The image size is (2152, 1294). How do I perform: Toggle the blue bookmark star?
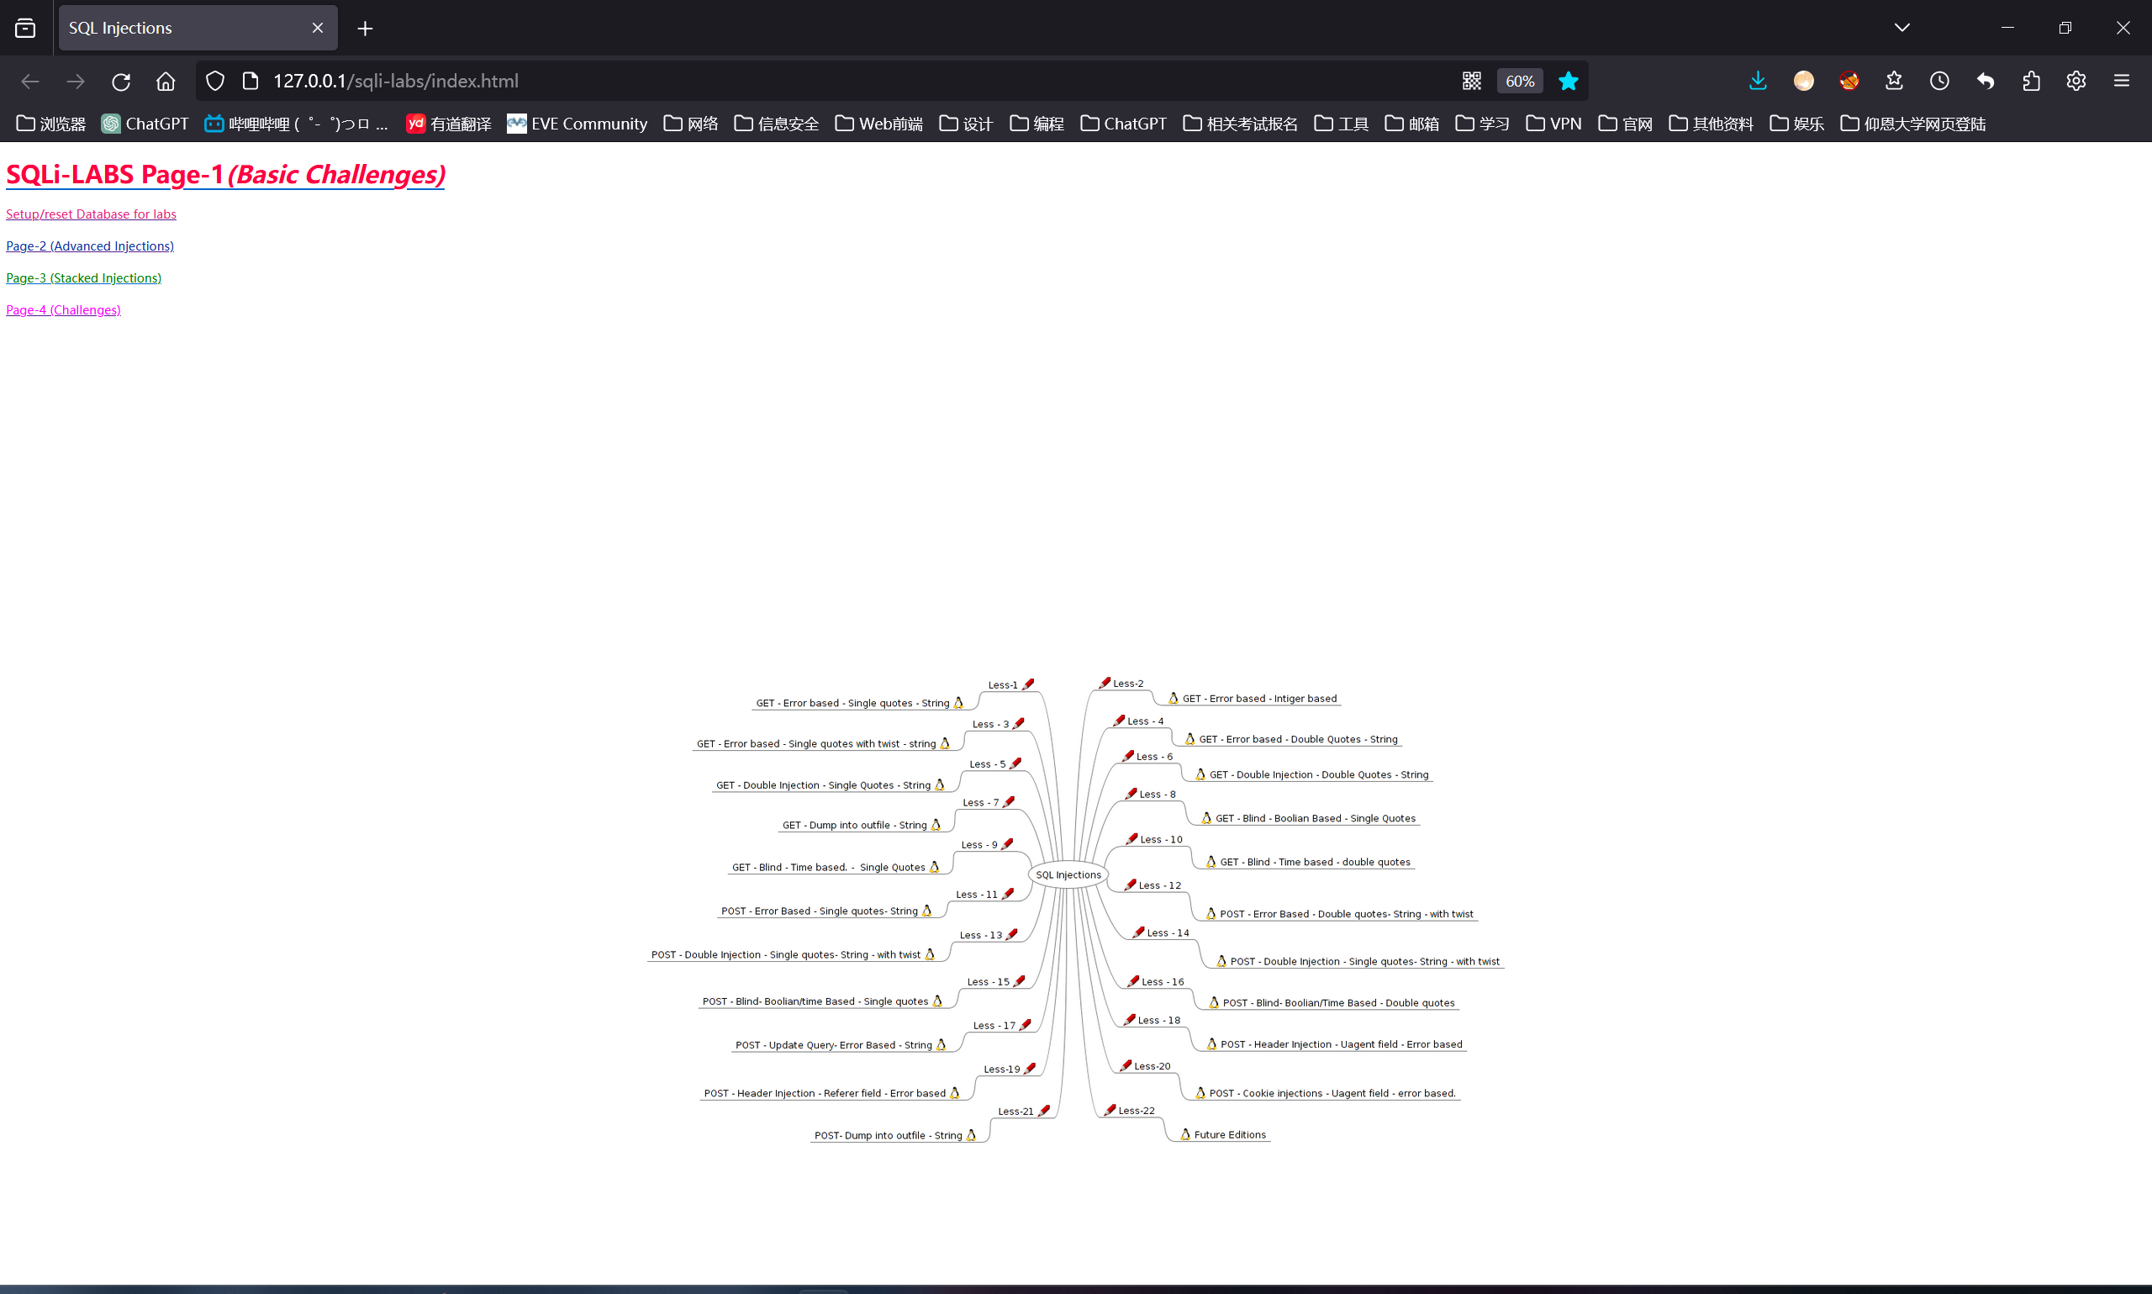click(x=1568, y=81)
